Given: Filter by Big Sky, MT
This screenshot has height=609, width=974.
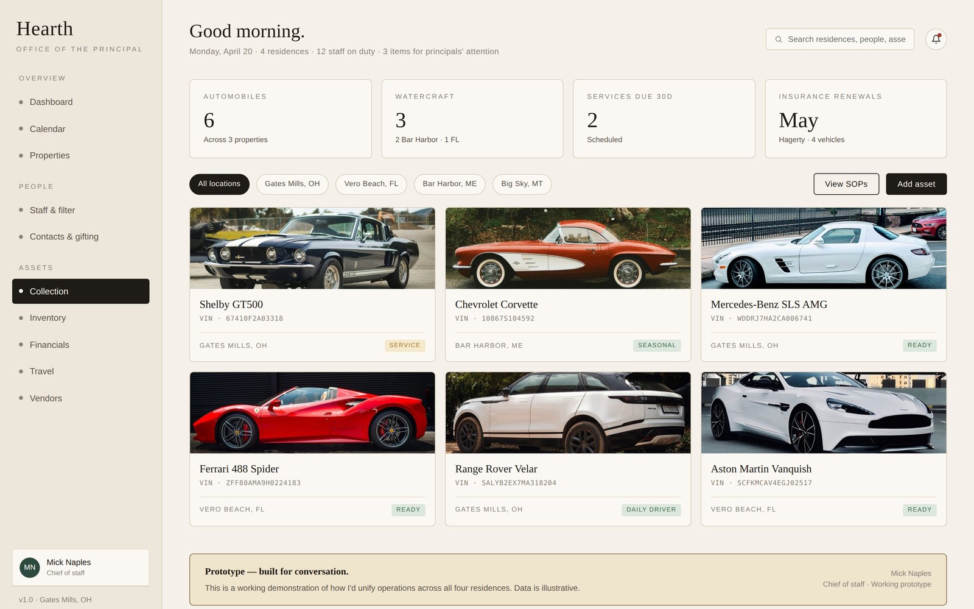Looking at the screenshot, I should point(522,184).
